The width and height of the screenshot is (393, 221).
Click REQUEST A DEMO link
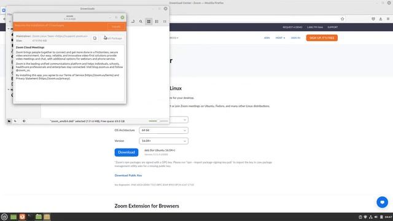click(292, 27)
